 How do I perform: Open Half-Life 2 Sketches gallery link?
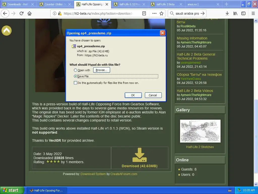[x=200, y=147]
